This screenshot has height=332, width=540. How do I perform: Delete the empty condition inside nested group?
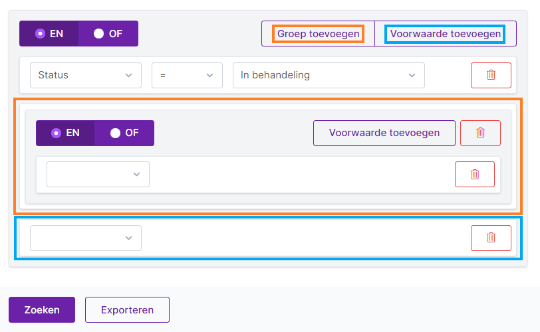[475, 174]
